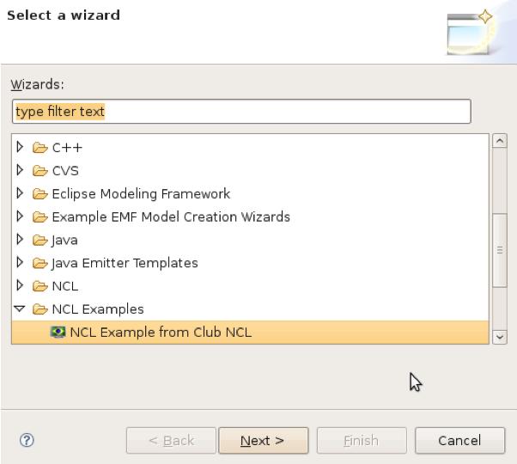Click the Java Emitter Templates folder icon

(x=40, y=263)
